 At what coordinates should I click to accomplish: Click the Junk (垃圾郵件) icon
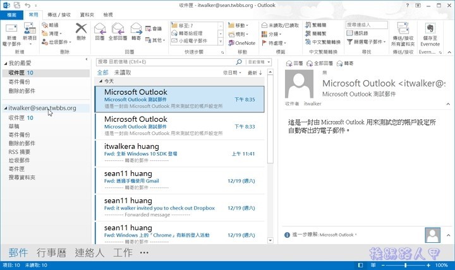click(x=45, y=42)
